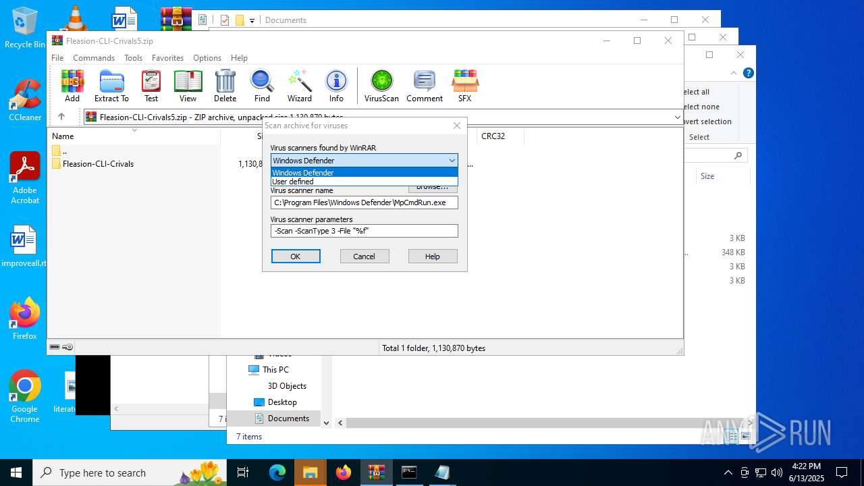Select Firefox desktop shortcut
Screen dimensions: 864x486
pos(25,319)
